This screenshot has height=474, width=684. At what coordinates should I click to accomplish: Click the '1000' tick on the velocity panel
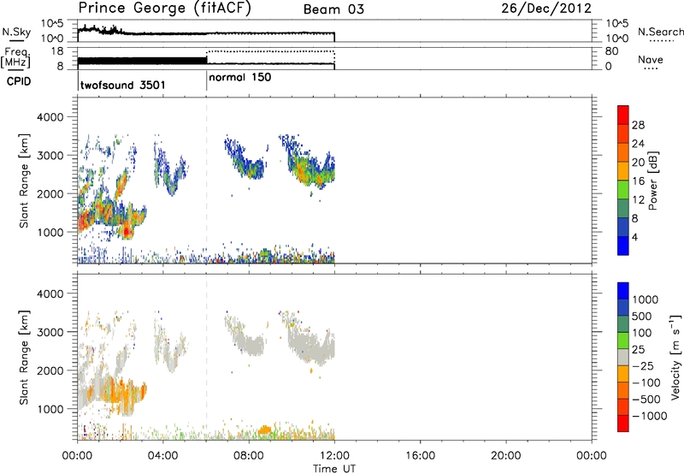[x=50, y=409]
